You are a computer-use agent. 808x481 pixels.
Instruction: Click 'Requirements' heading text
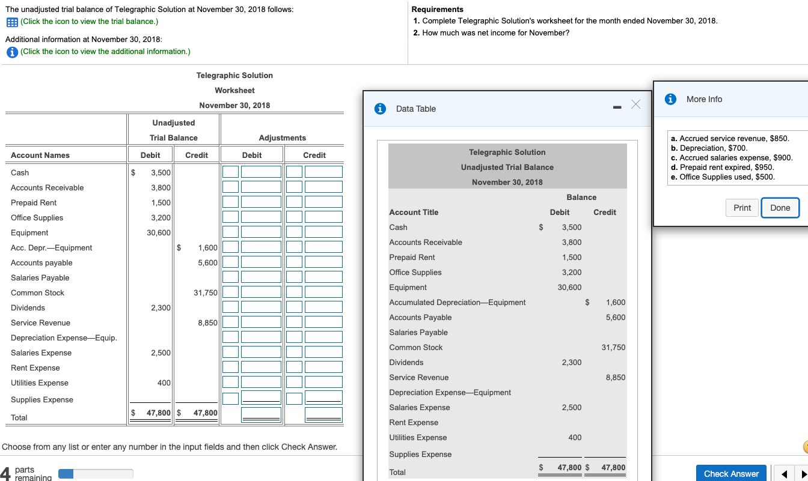click(x=437, y=10)
